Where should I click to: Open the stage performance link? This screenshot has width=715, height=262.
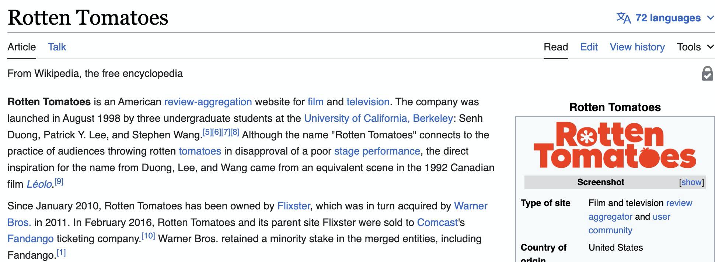coord(377,151)
